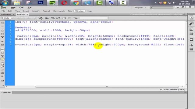
Task: Click the fifth document toolbar icon
Action: click(x=64, y=18)
